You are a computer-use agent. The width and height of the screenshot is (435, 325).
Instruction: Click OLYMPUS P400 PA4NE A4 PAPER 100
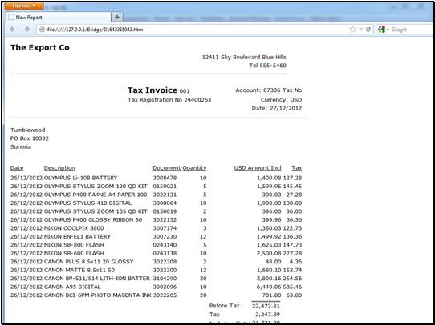(96, 195)
